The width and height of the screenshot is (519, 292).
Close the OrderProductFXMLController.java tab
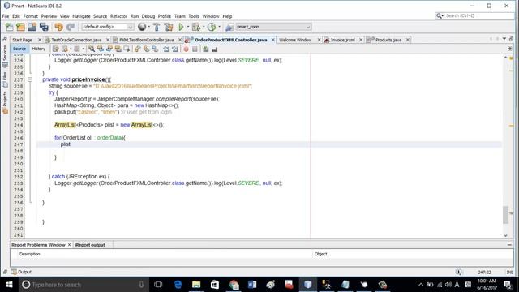click(273, 40)
